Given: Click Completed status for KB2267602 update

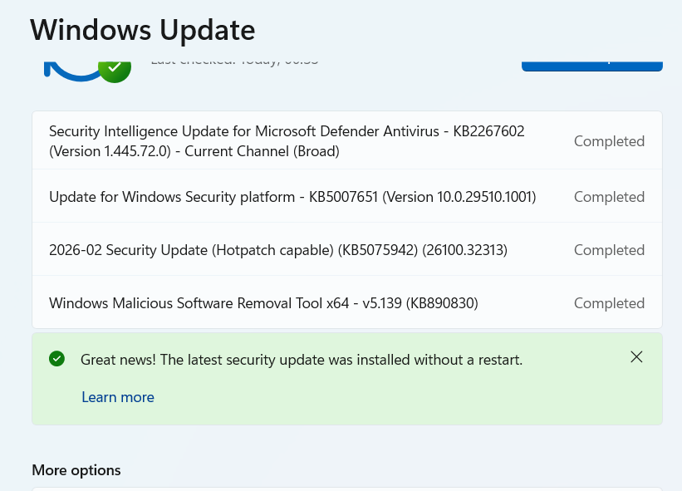Looking at the screenshot, I should (x=609, y=141).
